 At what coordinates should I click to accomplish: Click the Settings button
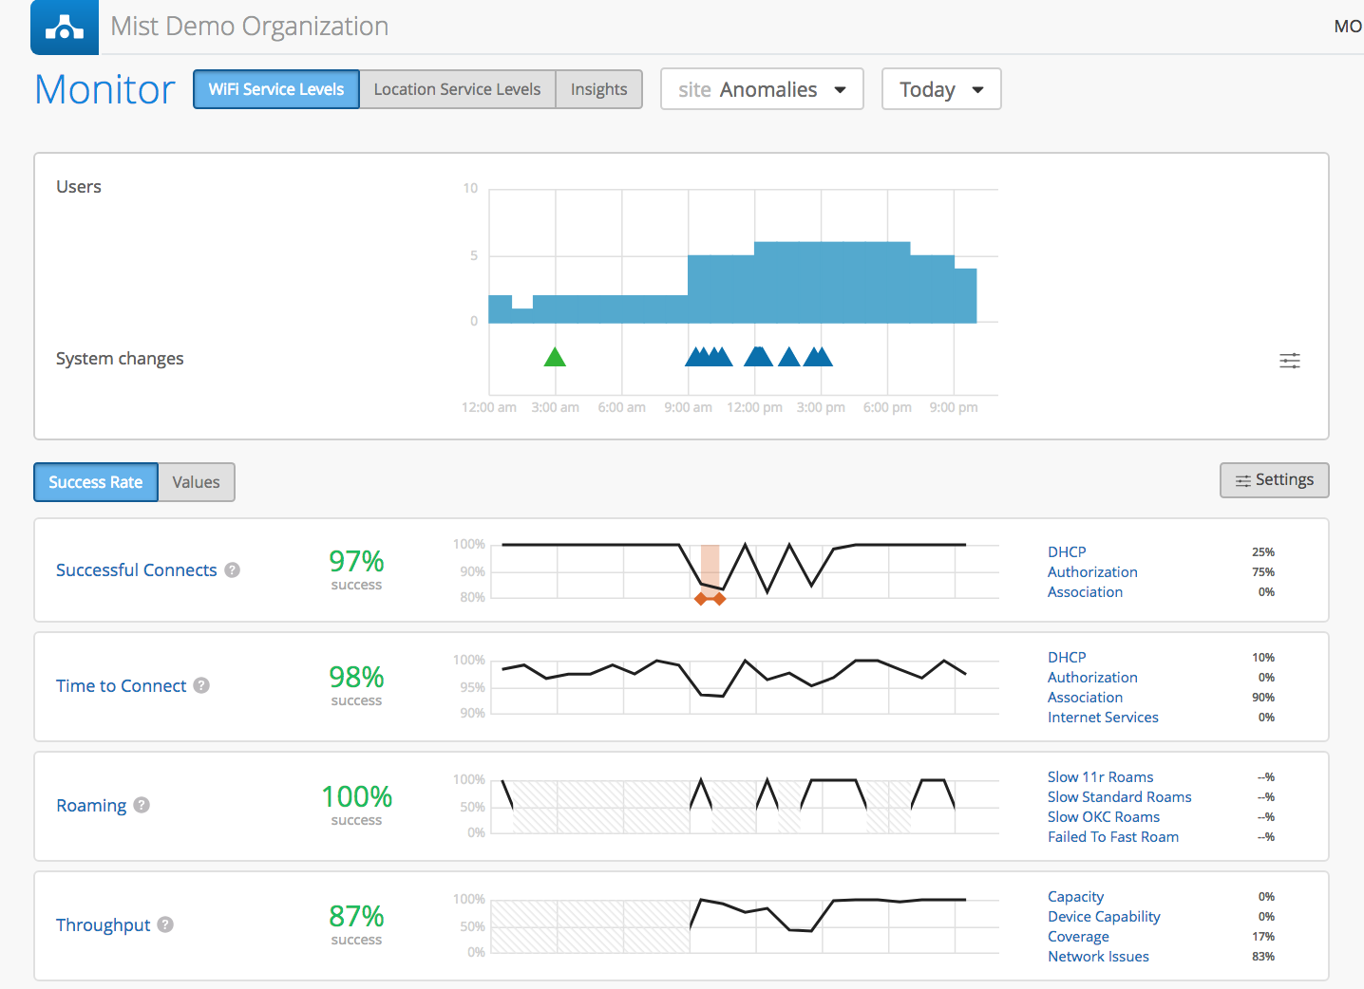pyautogui.click(x=1274, y=480)
